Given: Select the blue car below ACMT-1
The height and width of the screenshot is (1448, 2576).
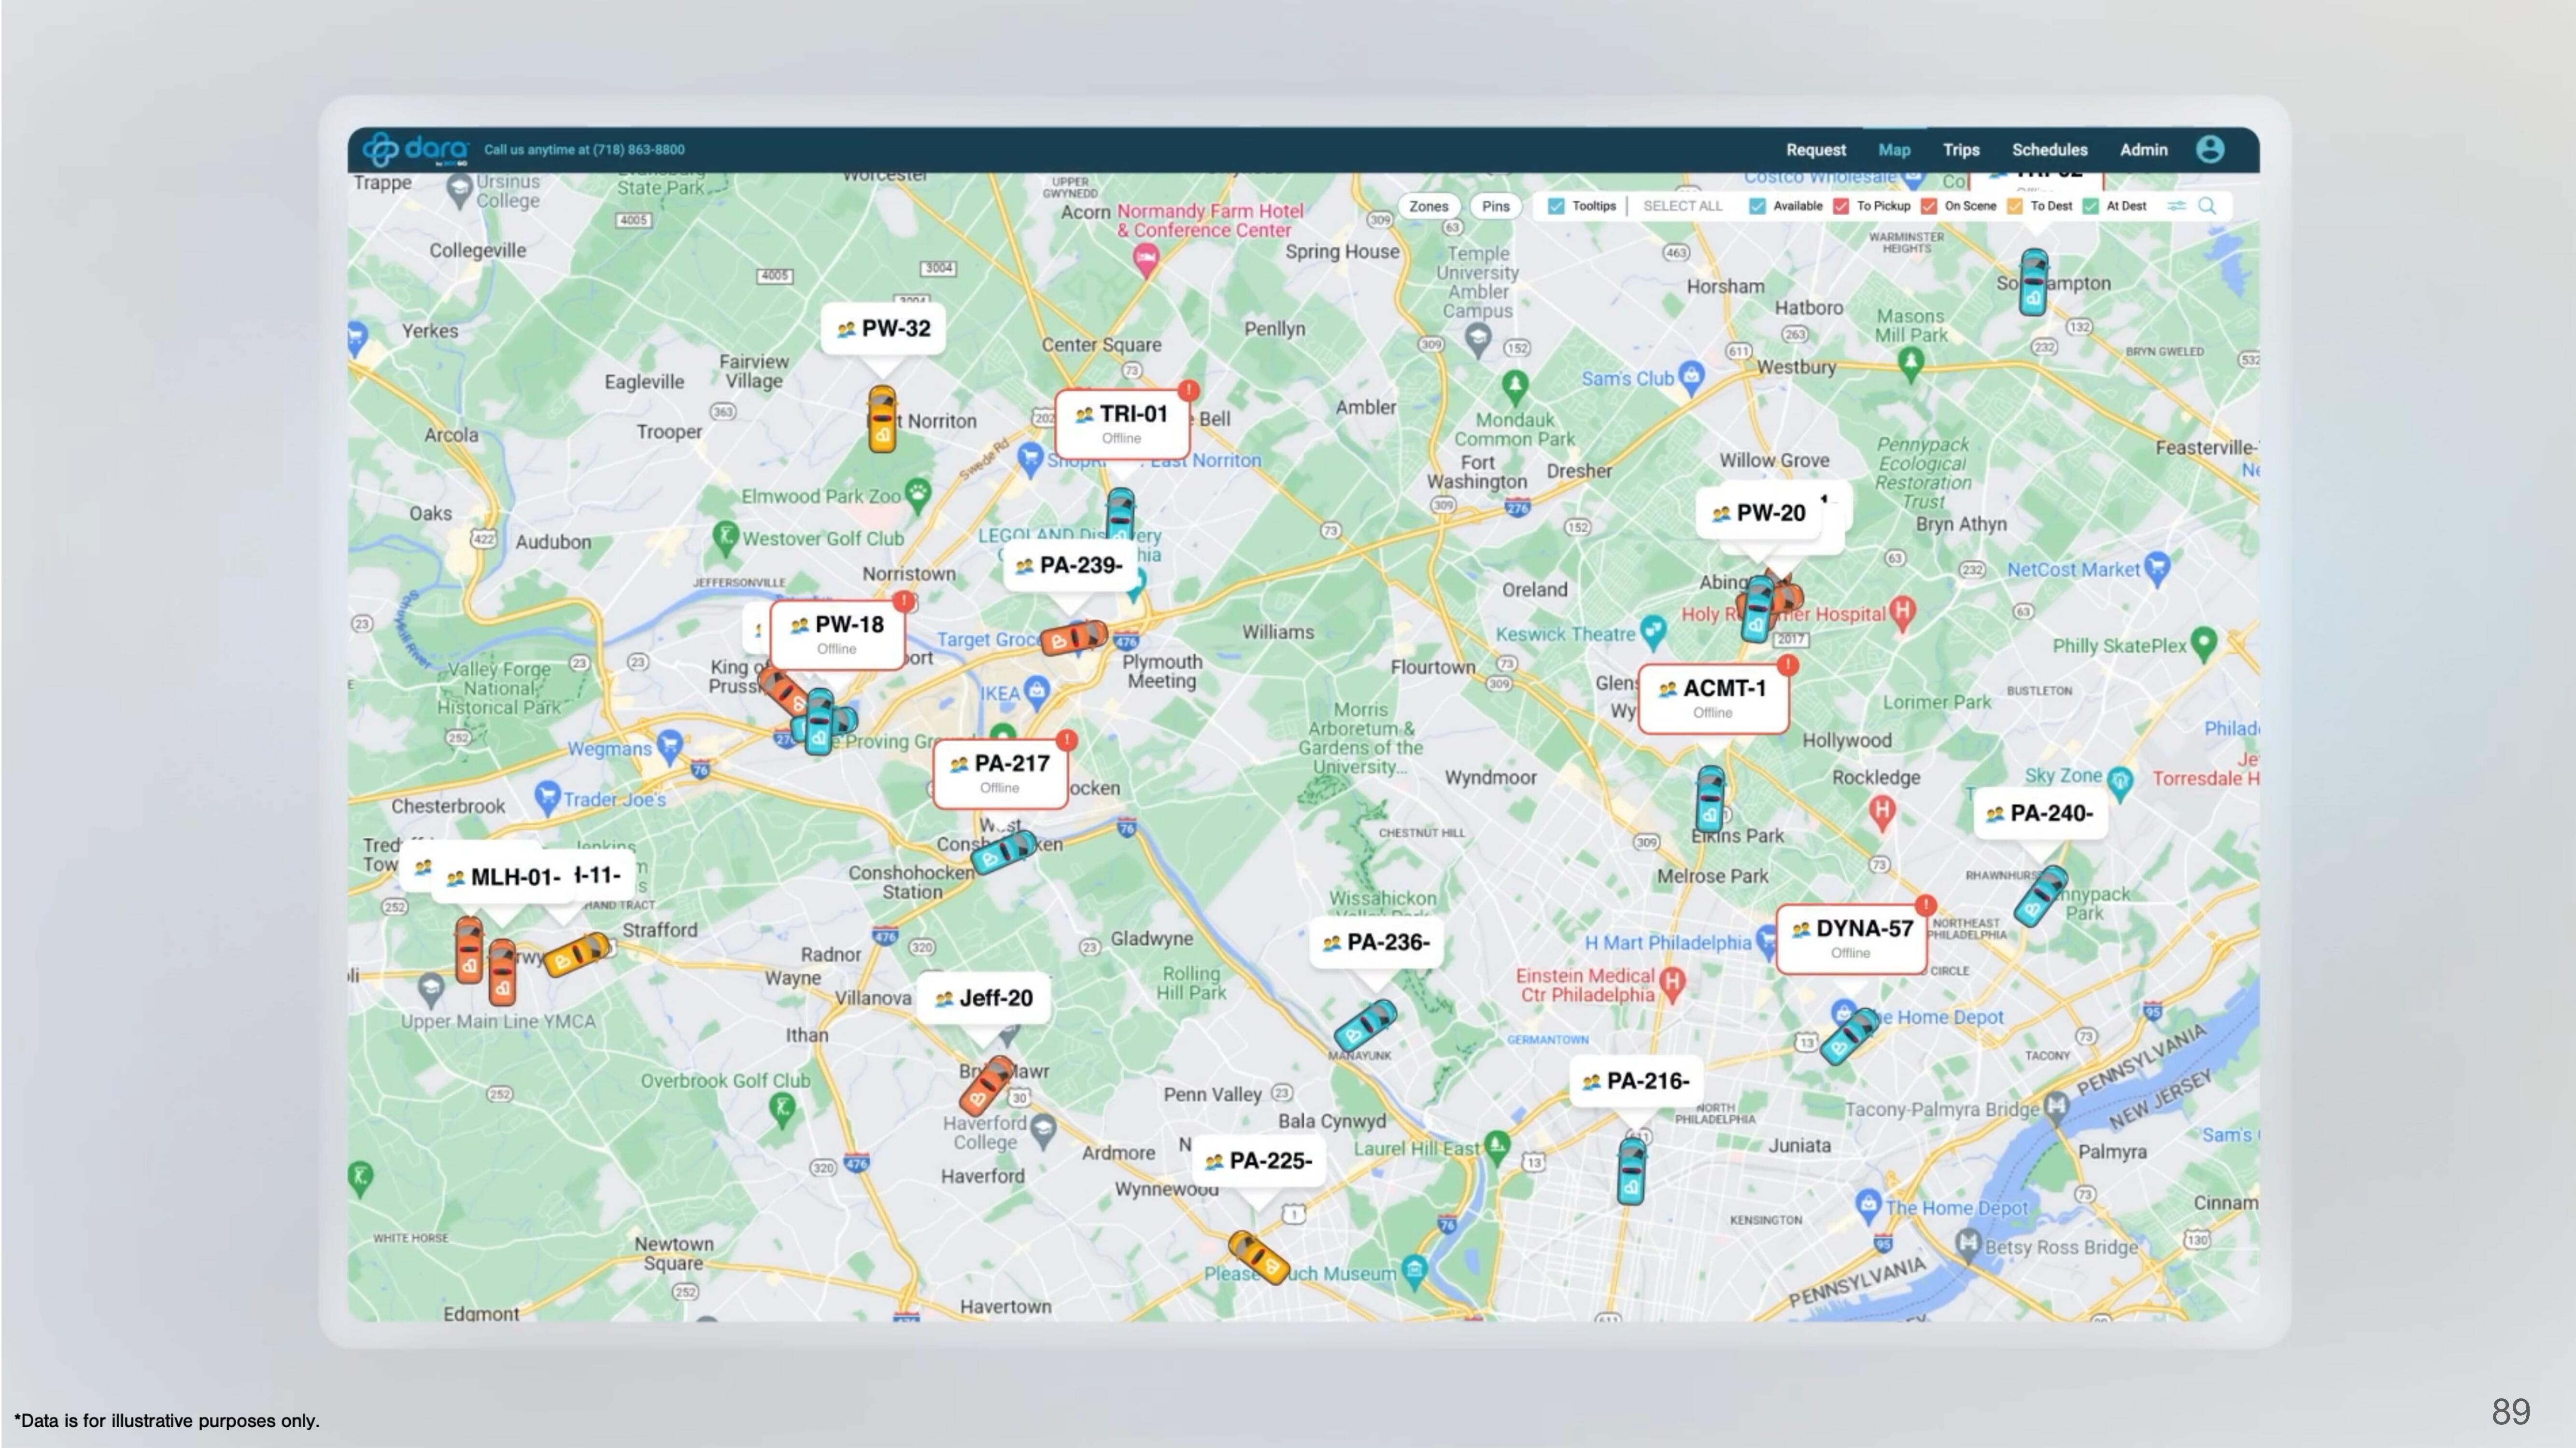Looking at the screenshot, I should (1710, 798).
